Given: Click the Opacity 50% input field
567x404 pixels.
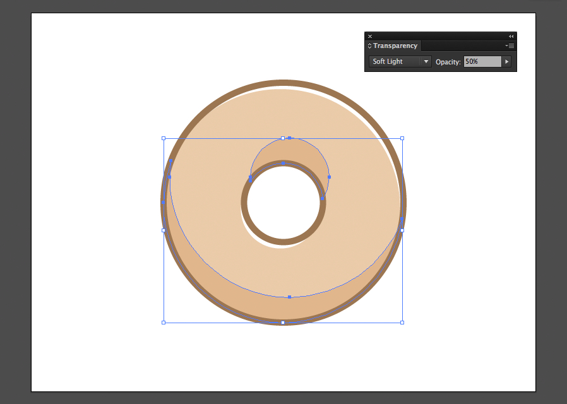Looking at the screenshot, I should click(483, 61).
